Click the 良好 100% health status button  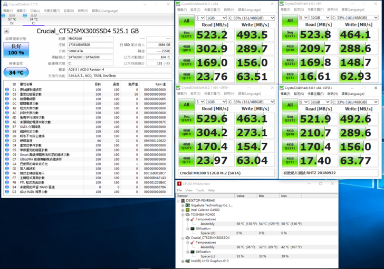pos(16,50)
